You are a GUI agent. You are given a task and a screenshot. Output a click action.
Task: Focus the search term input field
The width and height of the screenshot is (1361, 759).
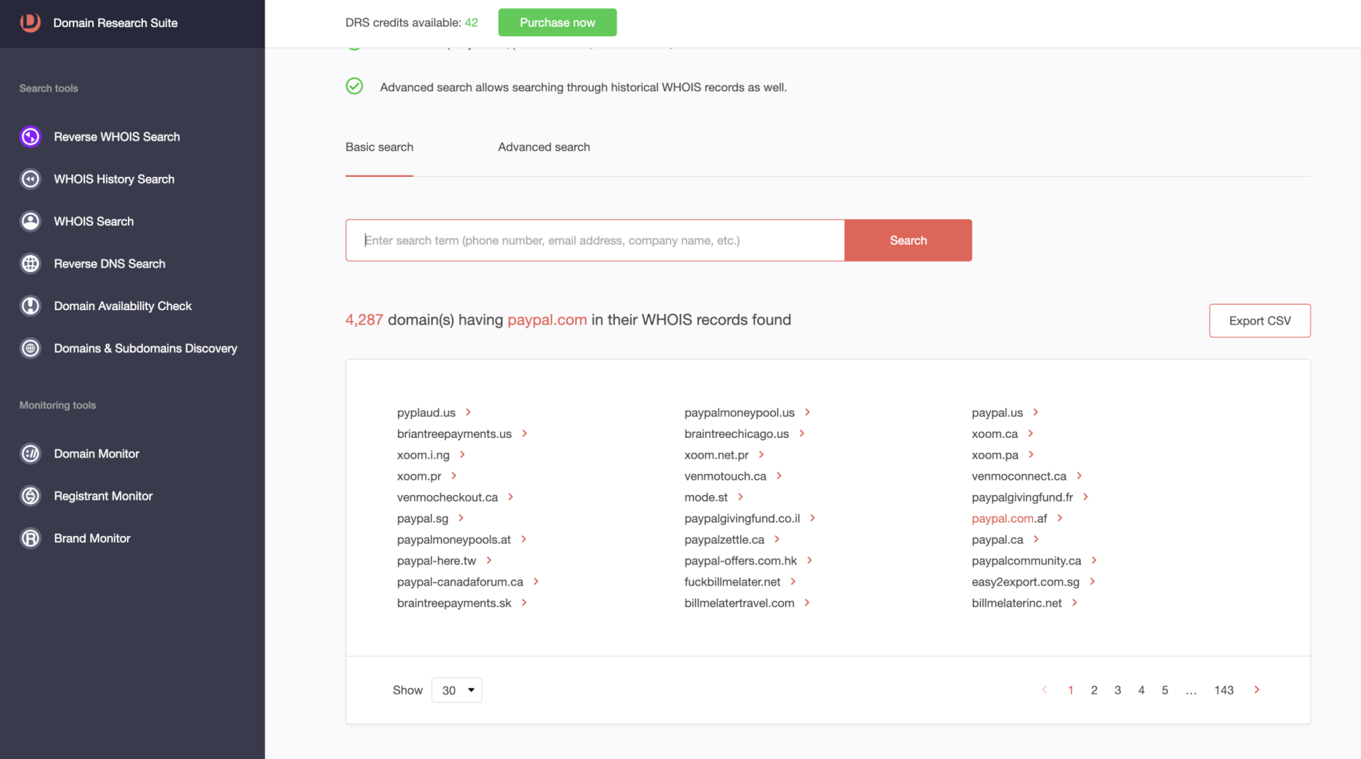[595, 240]
